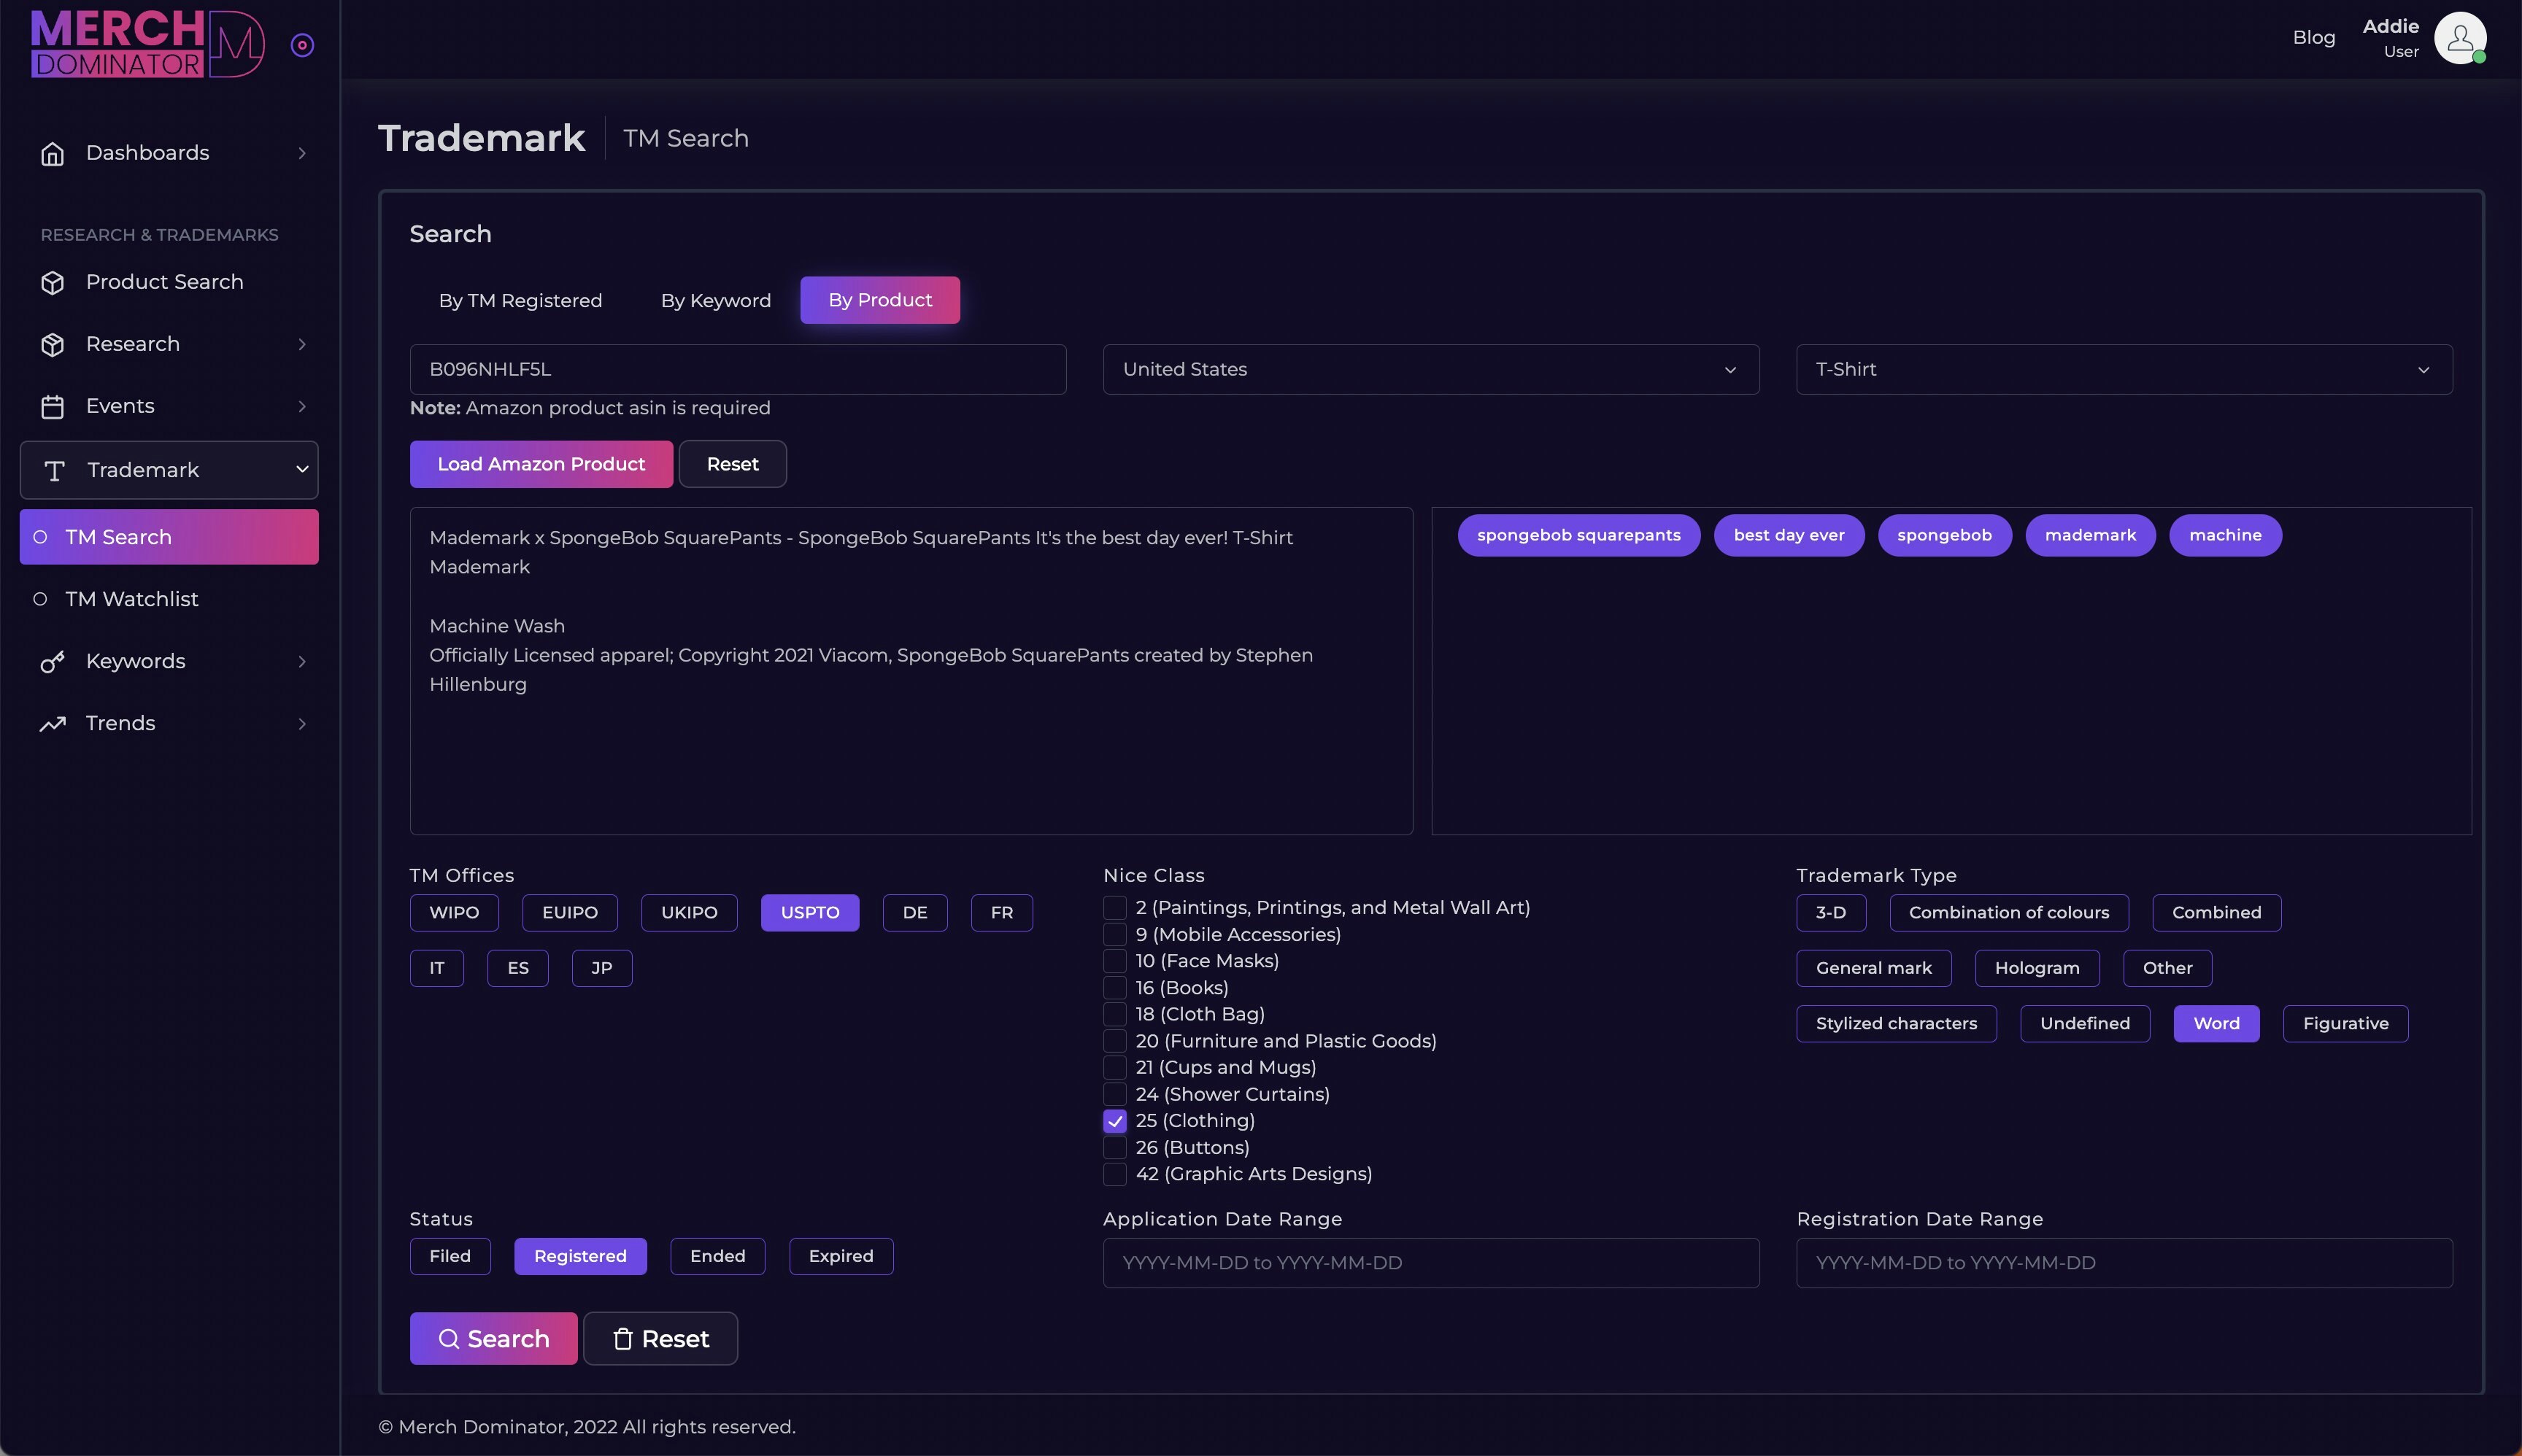Check Nice Class 10 Face Masks
This screenshot has width=2522, height=1456.
1114,961
